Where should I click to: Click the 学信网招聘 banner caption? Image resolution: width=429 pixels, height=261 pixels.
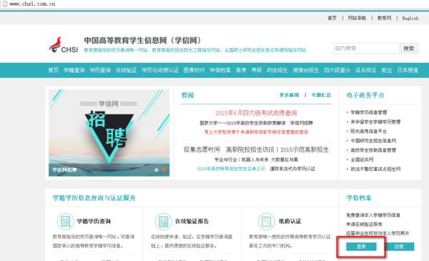[x=64, y=170]
